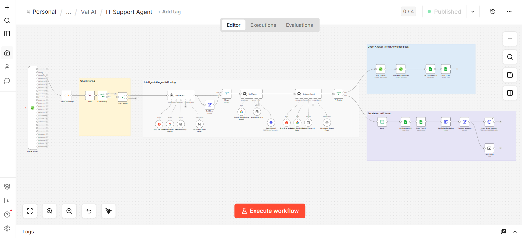Add a sticky note to the canvas
Image resolution: width=522 pixels, height=238 pixels.
pyautogui.click(x=510, y=75)
